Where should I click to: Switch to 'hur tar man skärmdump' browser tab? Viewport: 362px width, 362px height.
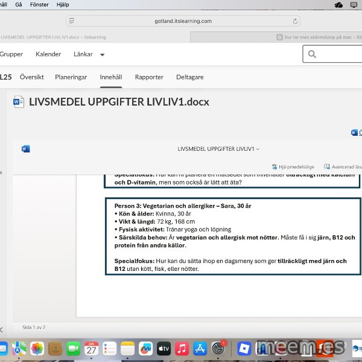pyautogui.click(x=276, y=37)
